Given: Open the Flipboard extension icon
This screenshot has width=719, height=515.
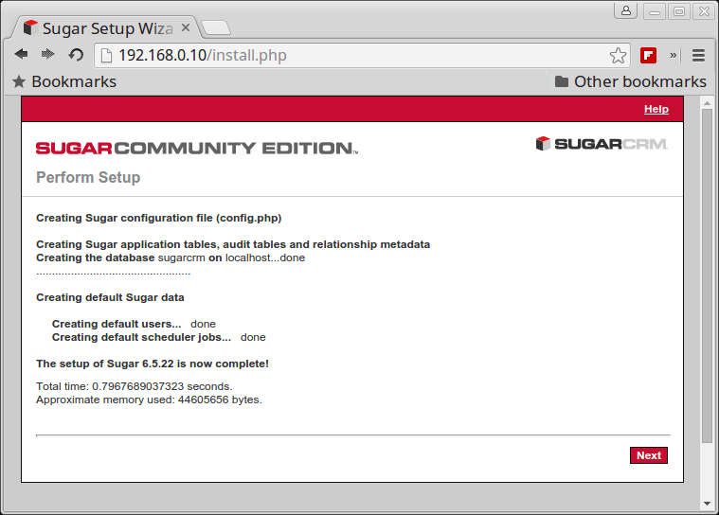Looking at the screenshot, I should [x=648, y=56].
